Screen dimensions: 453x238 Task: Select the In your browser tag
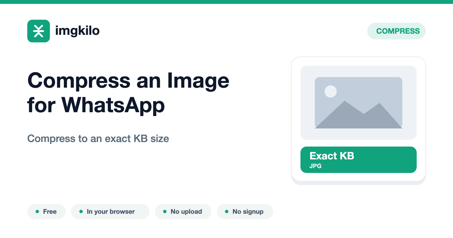[x=110, y=212]
